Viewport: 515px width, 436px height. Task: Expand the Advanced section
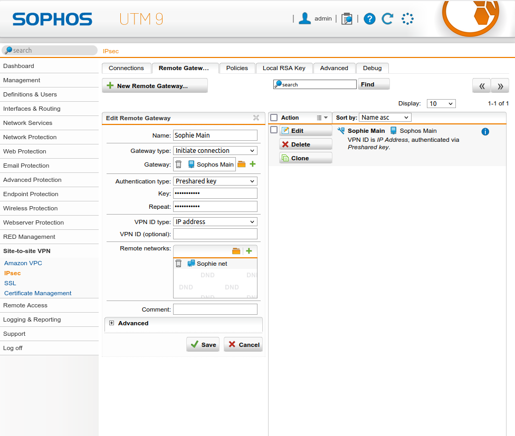(112, 323)
